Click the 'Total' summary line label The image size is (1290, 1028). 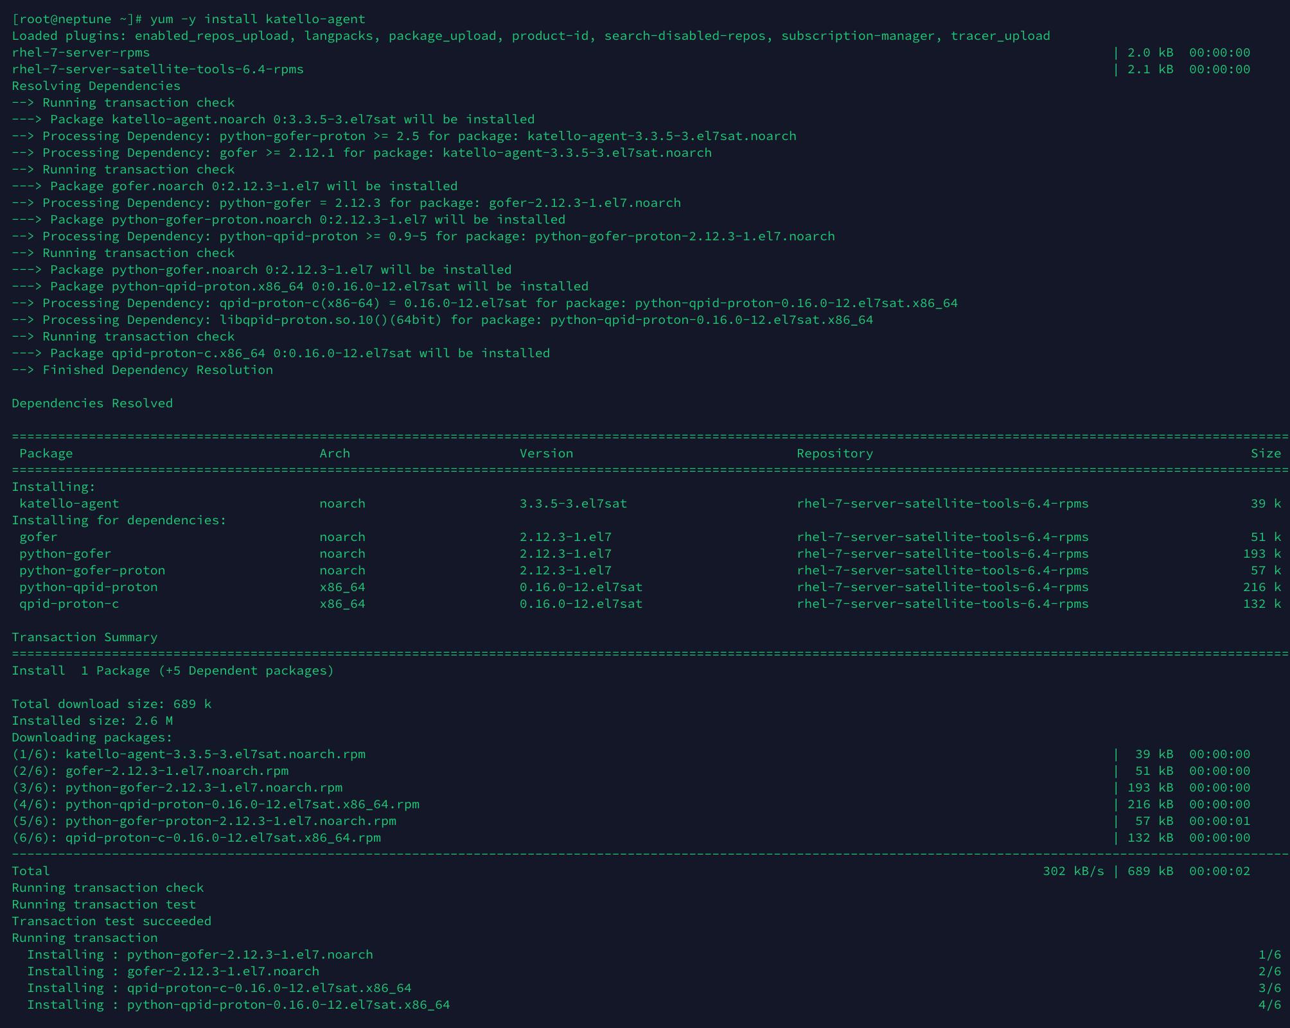coord(31,871)
